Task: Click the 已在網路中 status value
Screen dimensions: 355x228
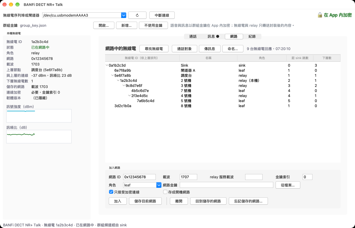Action: pos(40,47)
